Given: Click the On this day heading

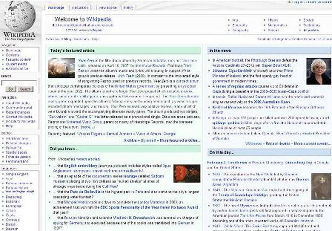Looking at the screenshot, I should coord(221,152).
